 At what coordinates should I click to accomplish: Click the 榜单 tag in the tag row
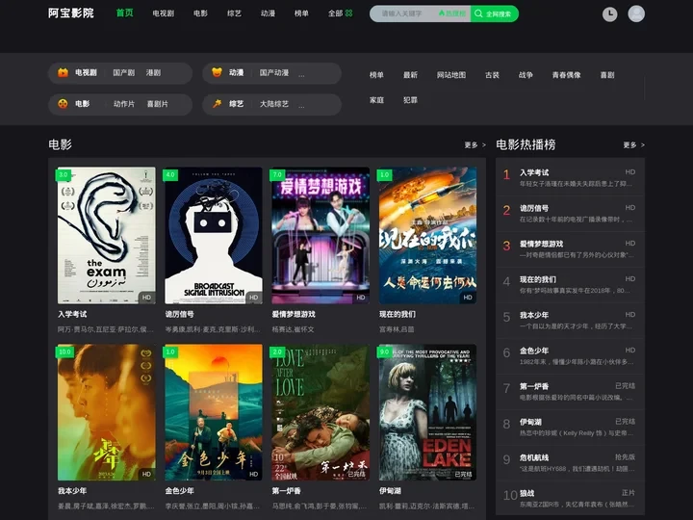pyautogui.click(x=376, y=75)
